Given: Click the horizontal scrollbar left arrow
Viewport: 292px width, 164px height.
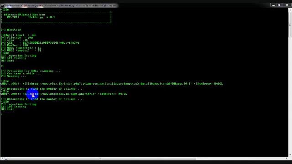Looking at the screenshot, I should point(2,159).
